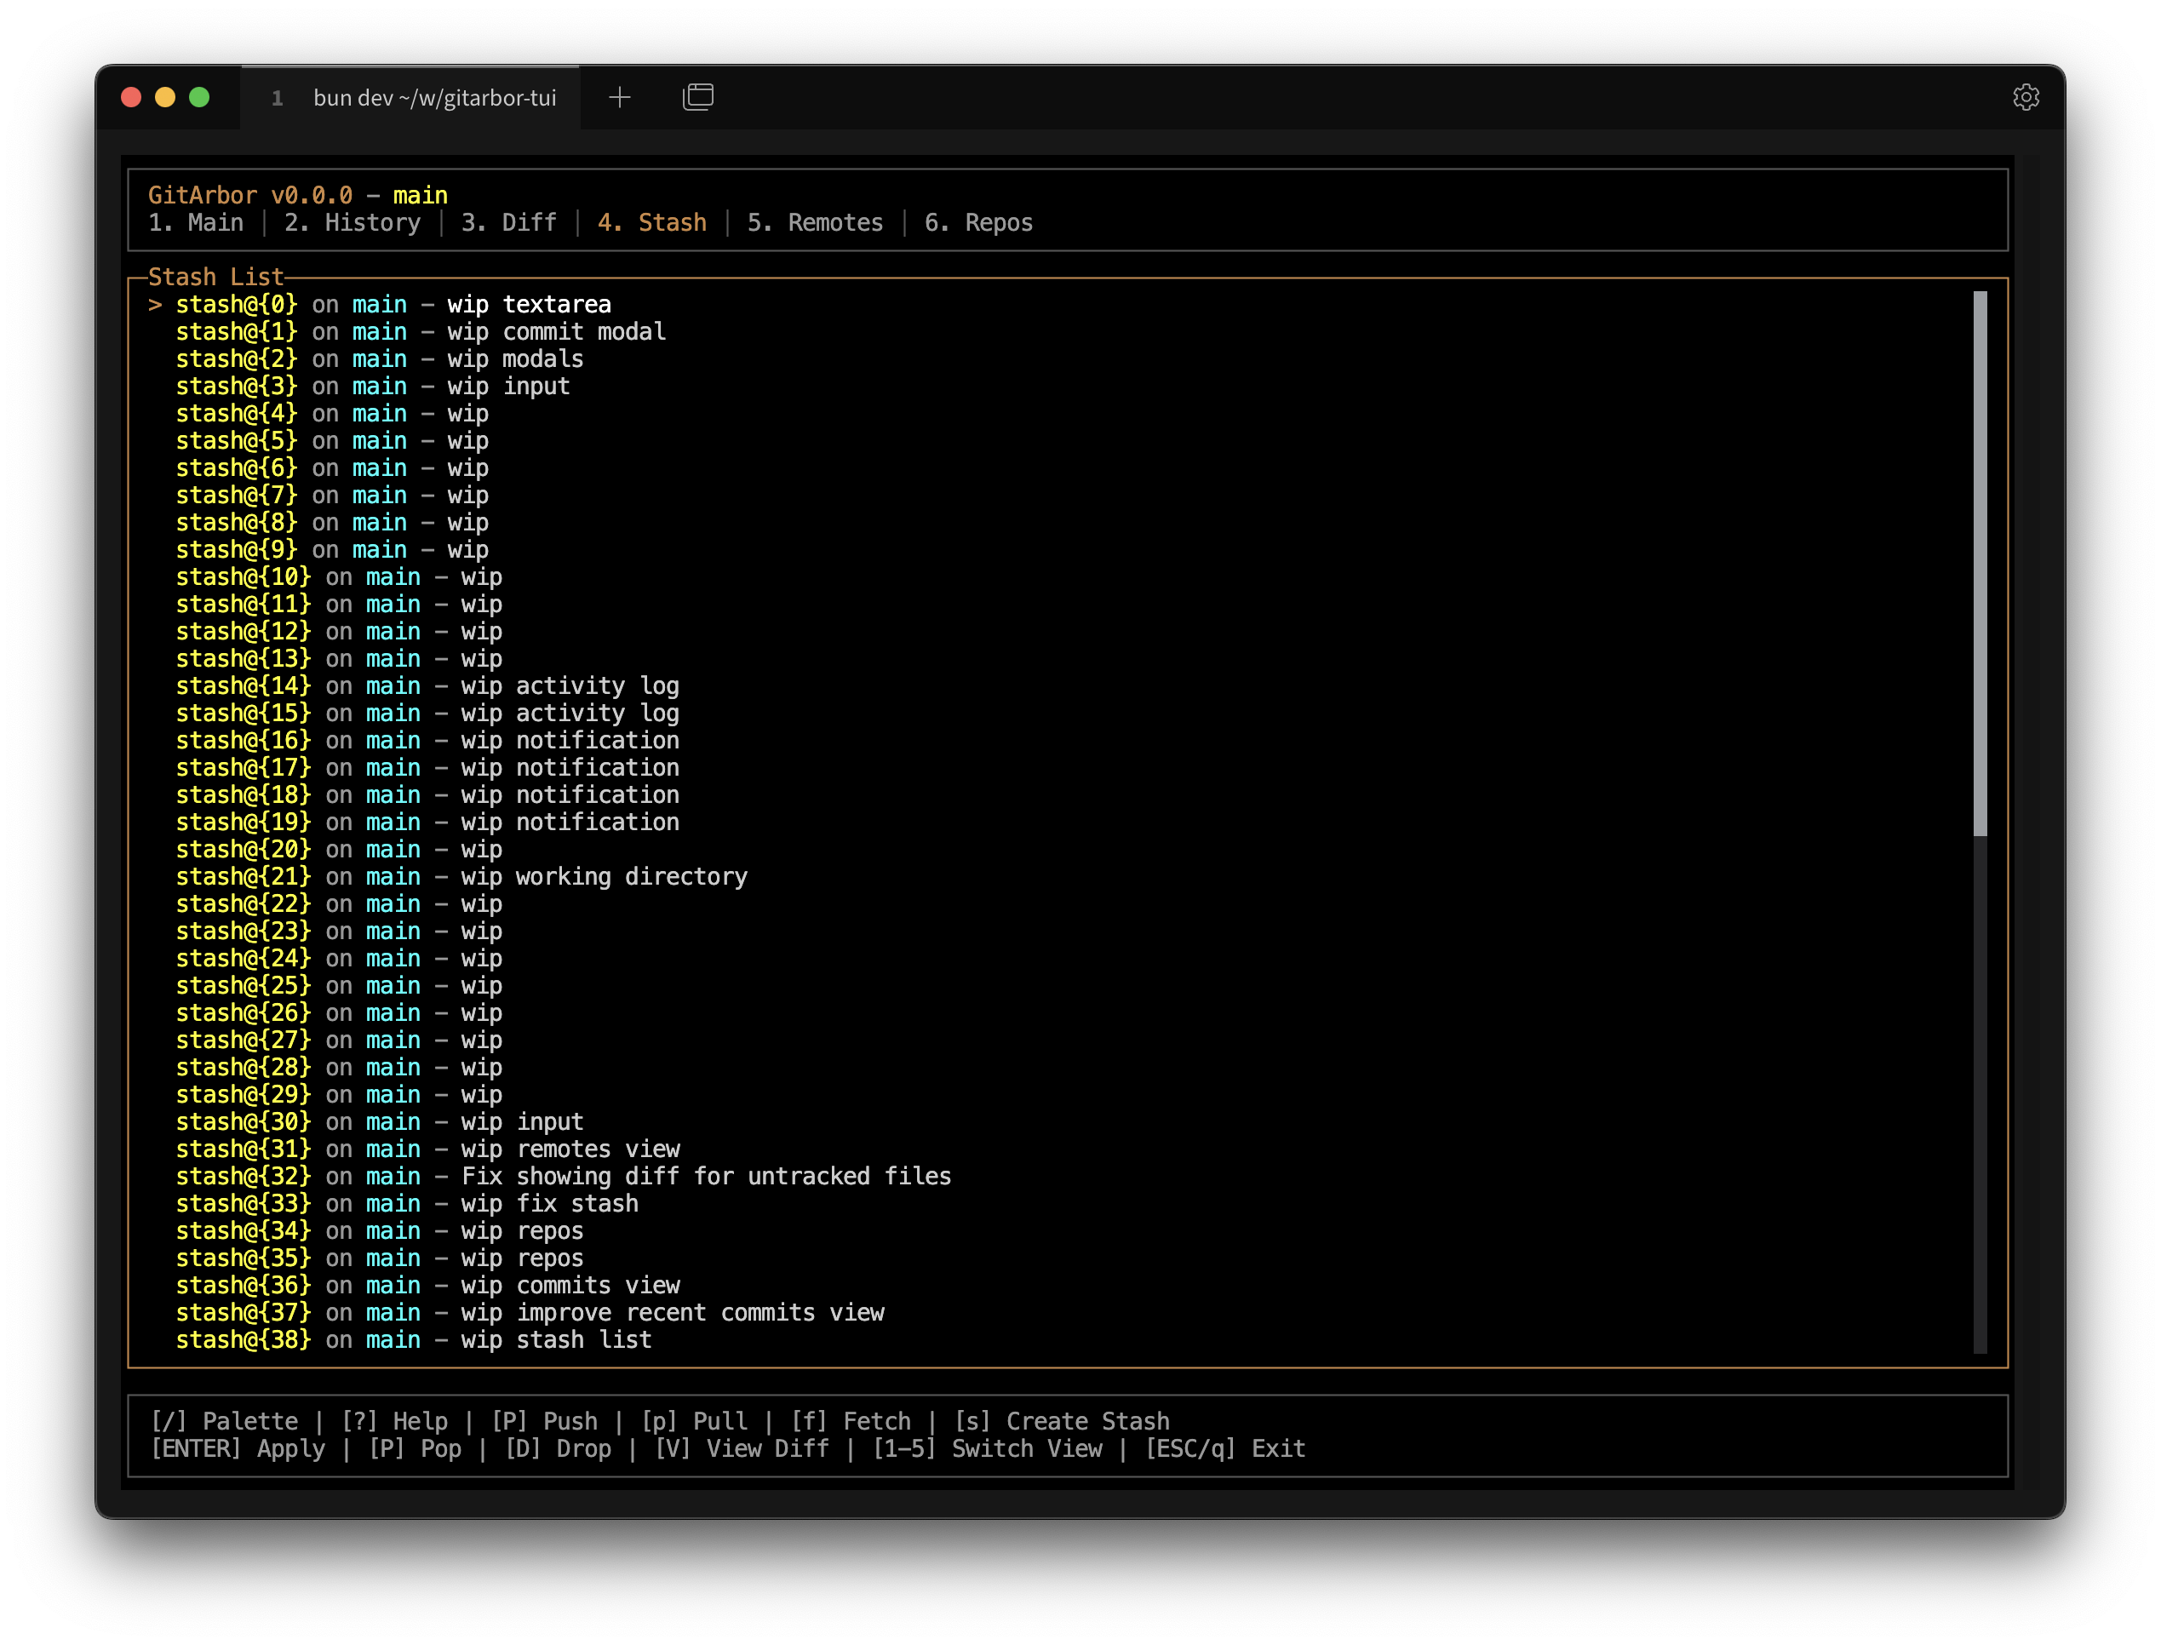Switch to the 2. History view
The height and width of the screenshot is (1645, 2161).
[x=352, y=223]
